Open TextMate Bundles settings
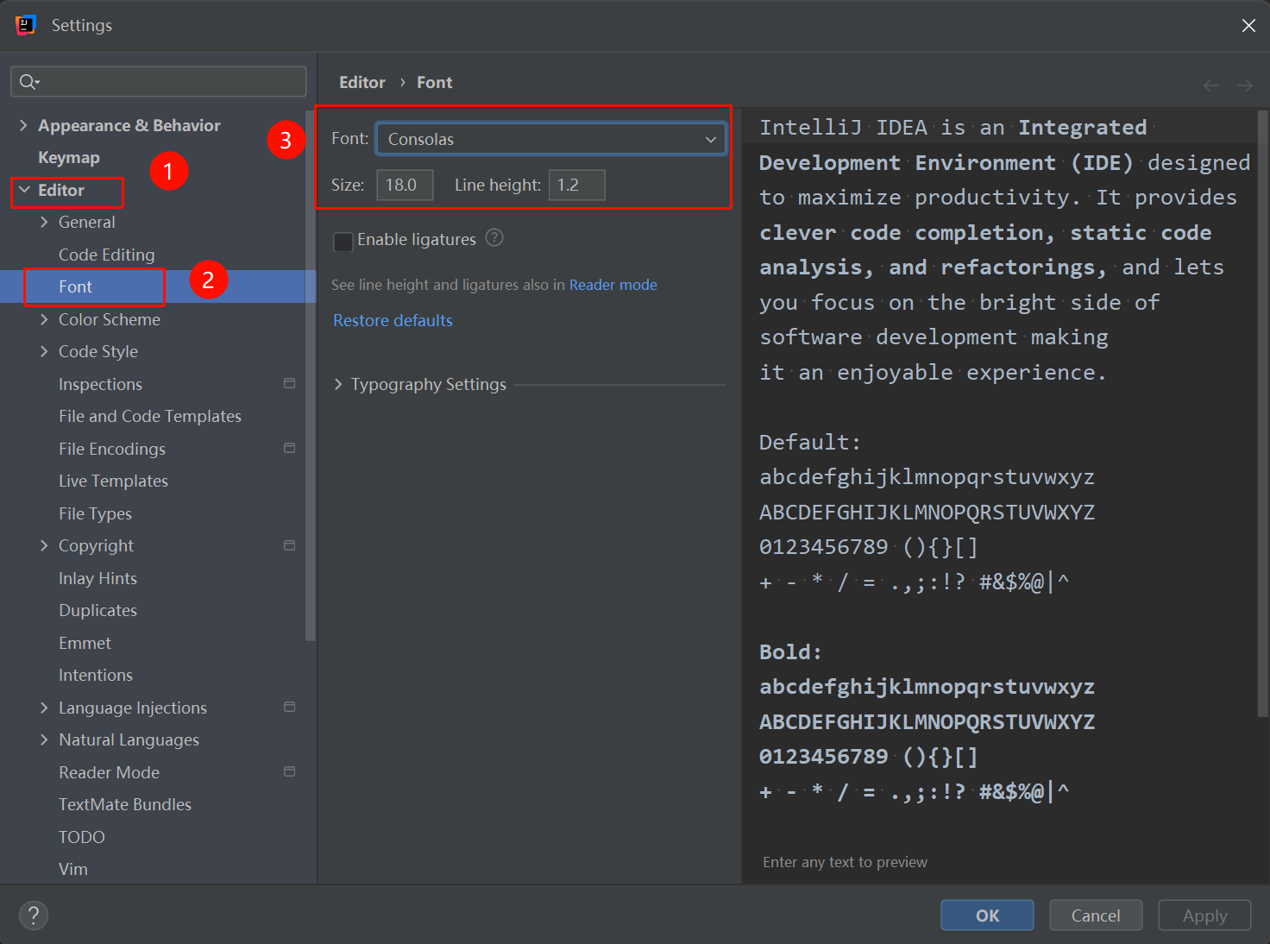This screenshot has height=944, width=1270. [x=125, y=804]
